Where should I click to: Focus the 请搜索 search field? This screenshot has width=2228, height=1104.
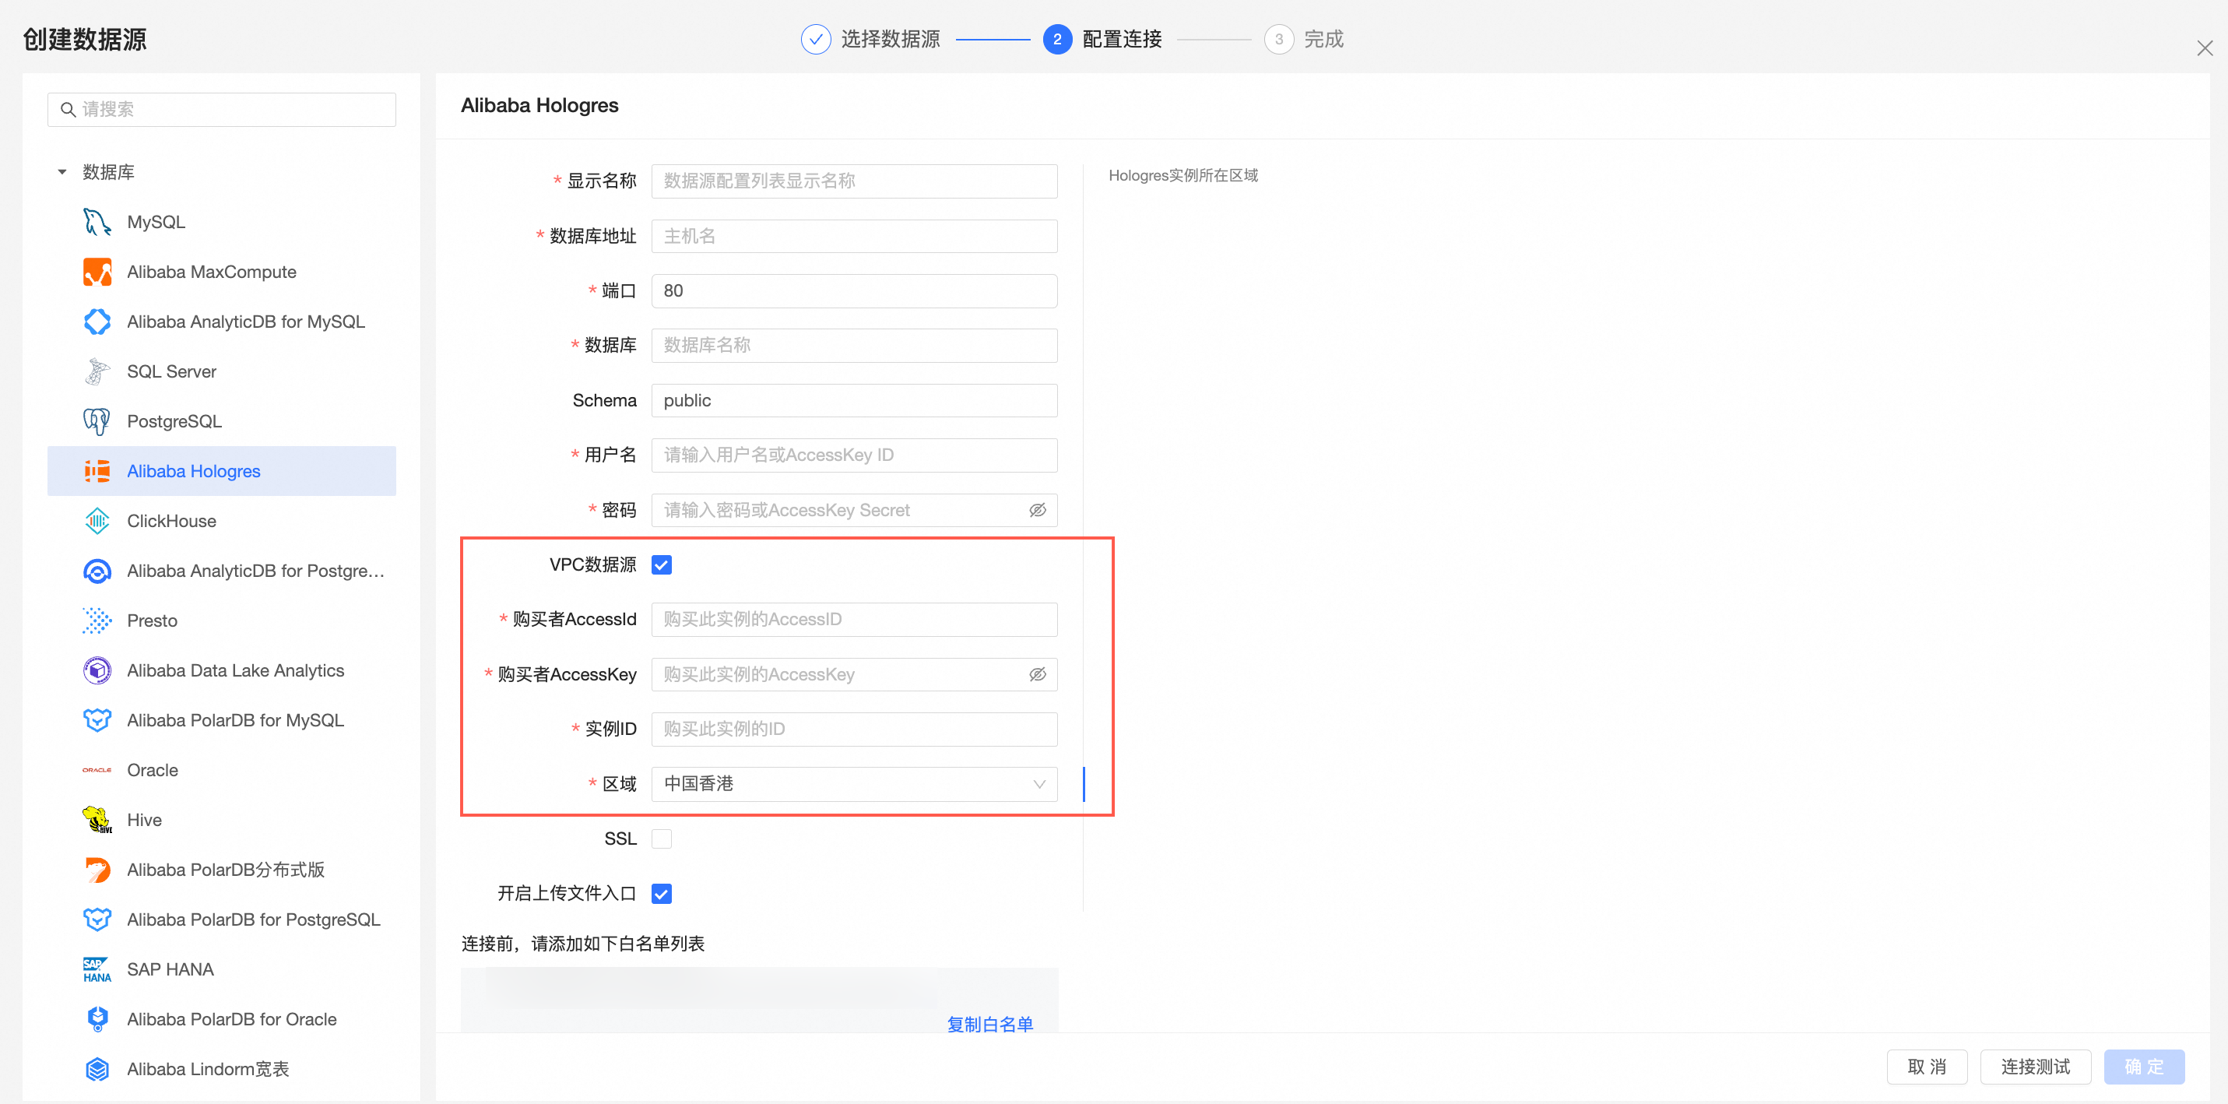(221, 109)
